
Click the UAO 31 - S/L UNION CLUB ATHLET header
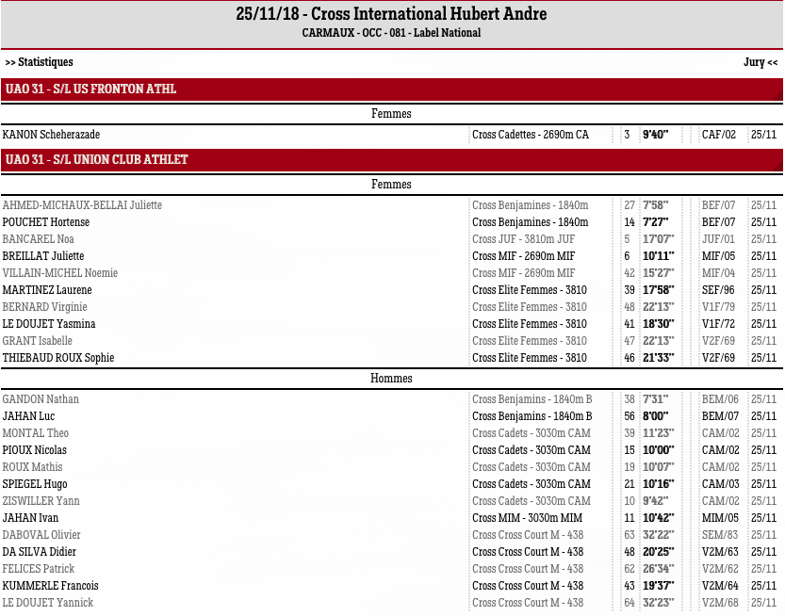point(392,159)
